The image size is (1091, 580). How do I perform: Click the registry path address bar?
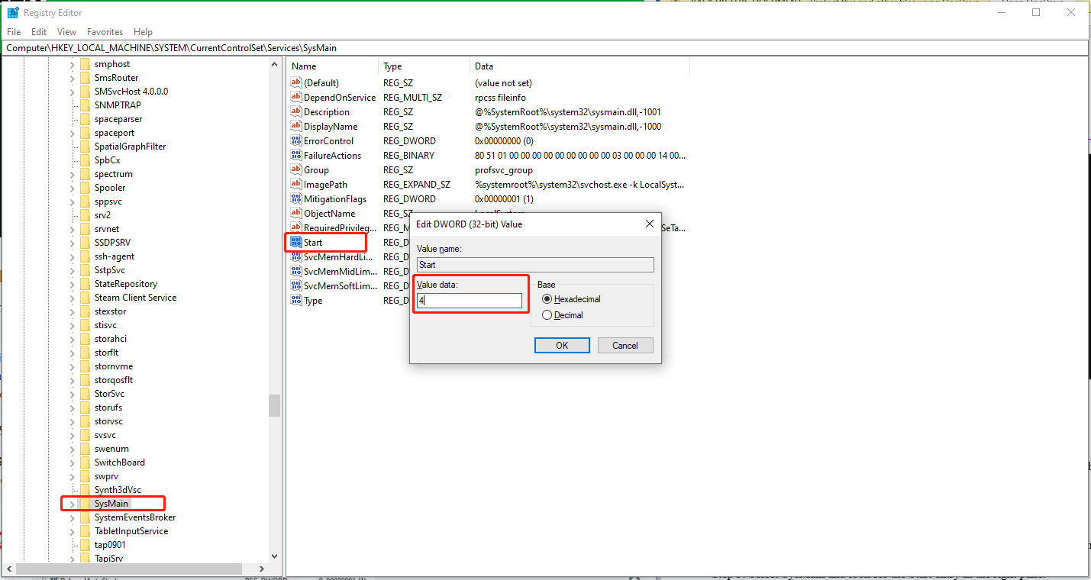(545, 47)
